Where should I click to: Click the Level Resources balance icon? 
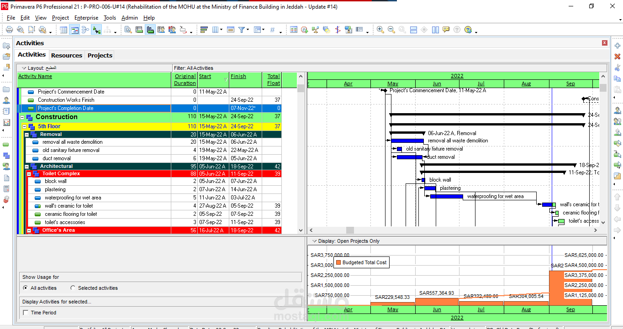tap(316, 30)
